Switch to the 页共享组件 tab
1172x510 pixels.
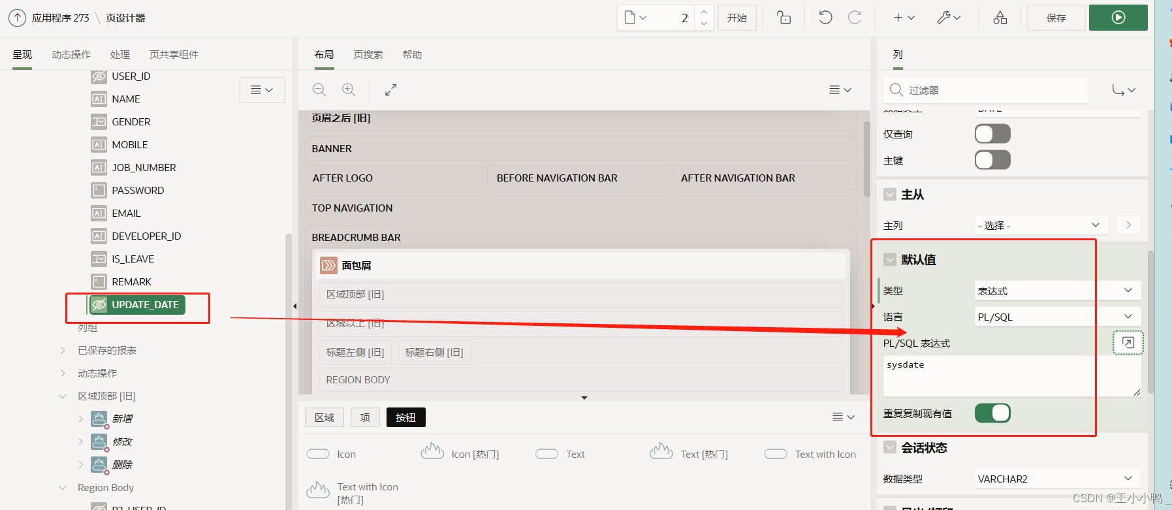coord(174,55)
